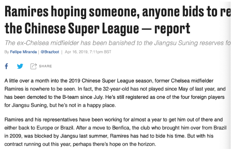Viewport: 231px width, 151px height.
Task: Click the italic ex-Chelsea midfielder subtitle
Action: pos(117,43)
